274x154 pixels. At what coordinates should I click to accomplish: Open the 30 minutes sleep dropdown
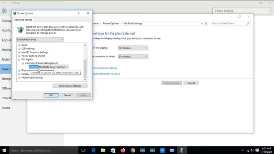pyautogui.click(x=133, y=56)
